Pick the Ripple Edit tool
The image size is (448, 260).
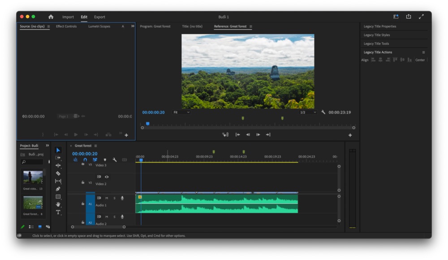click(x=58, y=165)
